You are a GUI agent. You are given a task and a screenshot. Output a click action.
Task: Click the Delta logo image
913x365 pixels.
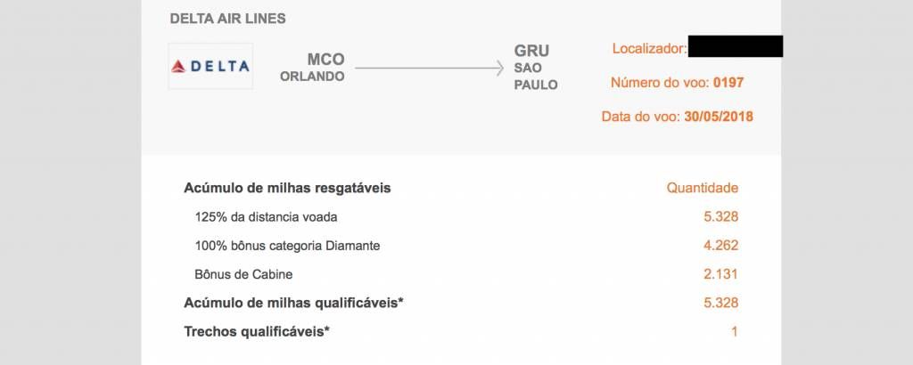coord(210,66)
